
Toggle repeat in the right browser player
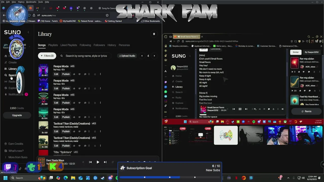coord(252,109)
